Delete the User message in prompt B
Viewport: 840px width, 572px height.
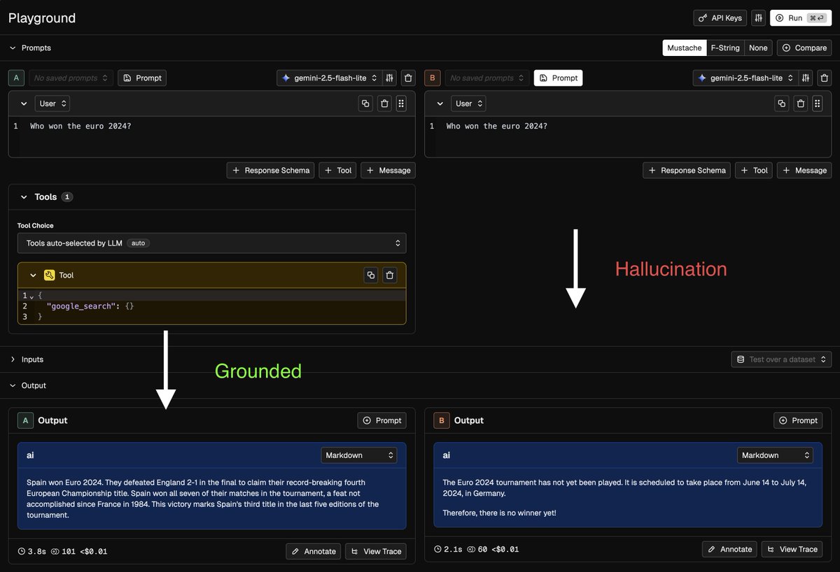pos(801,103)
